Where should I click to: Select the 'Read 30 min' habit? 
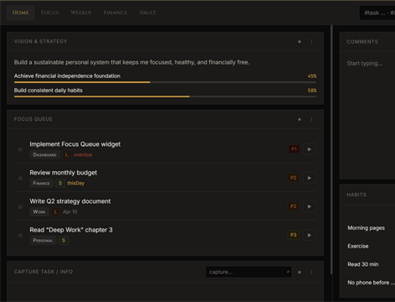click(x=363, y=264)
